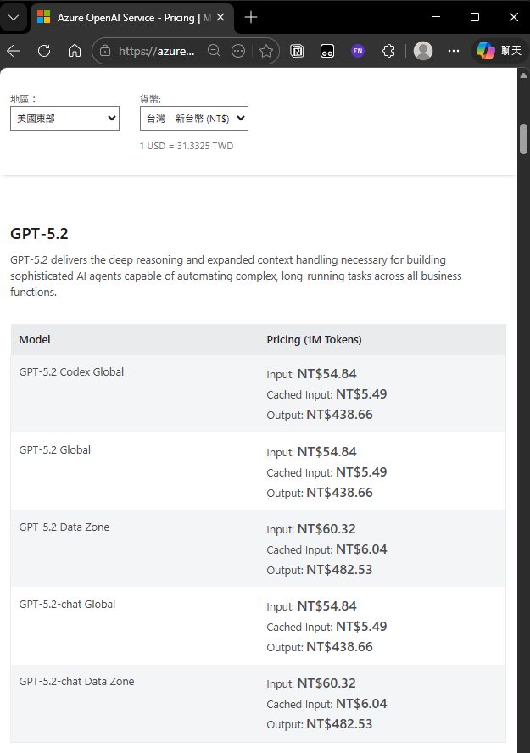Open the 貨幣 currency dropdown
The image size is (530, 753).
193,119
